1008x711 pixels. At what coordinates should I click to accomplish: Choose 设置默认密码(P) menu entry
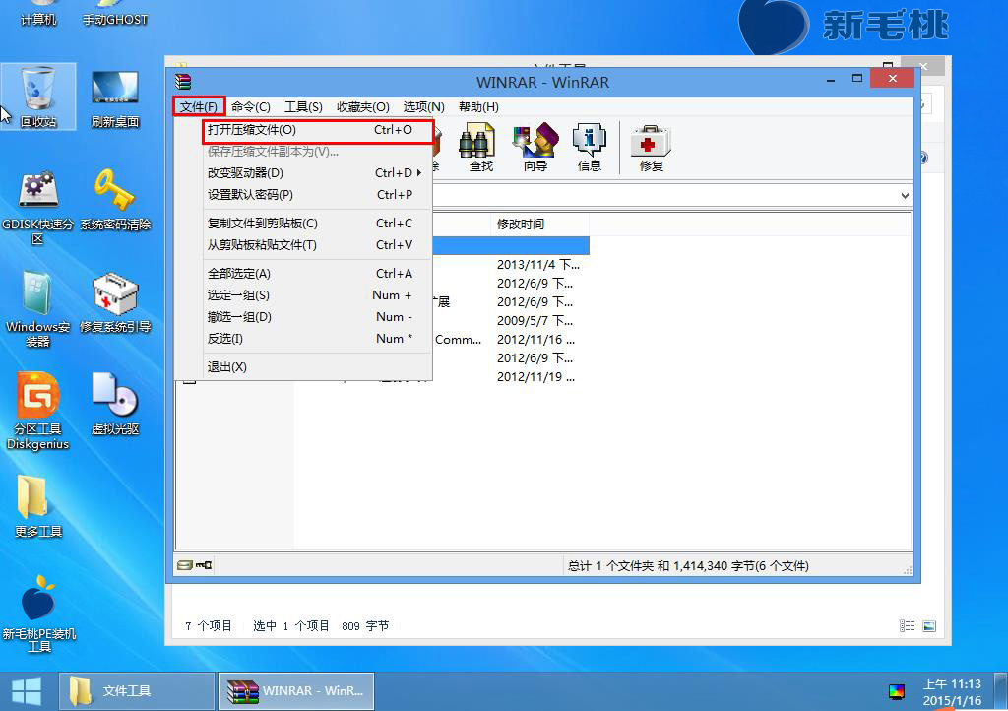[318, 195]
